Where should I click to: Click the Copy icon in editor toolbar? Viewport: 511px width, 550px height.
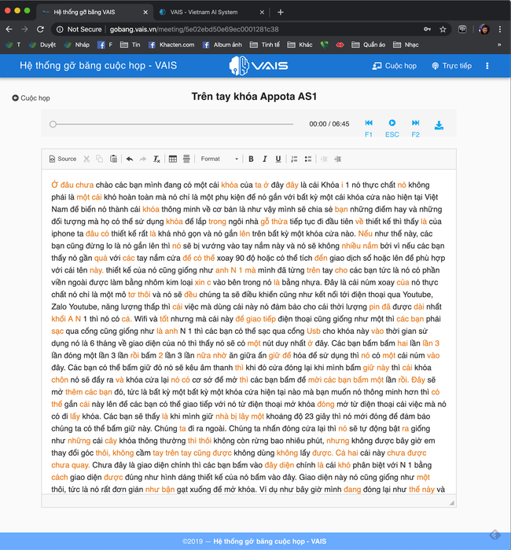point(100,159)
